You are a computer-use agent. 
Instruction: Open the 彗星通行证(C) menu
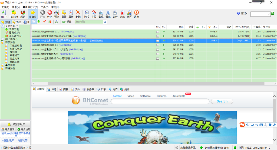pos(30,7)
